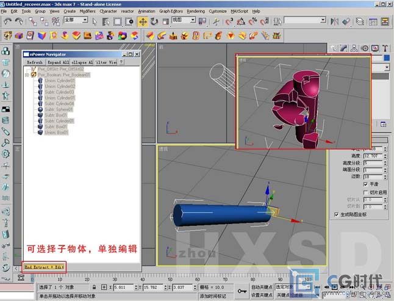
Task: Toggle the 设置关键点 set key mode button
Action: coord(262,295)
